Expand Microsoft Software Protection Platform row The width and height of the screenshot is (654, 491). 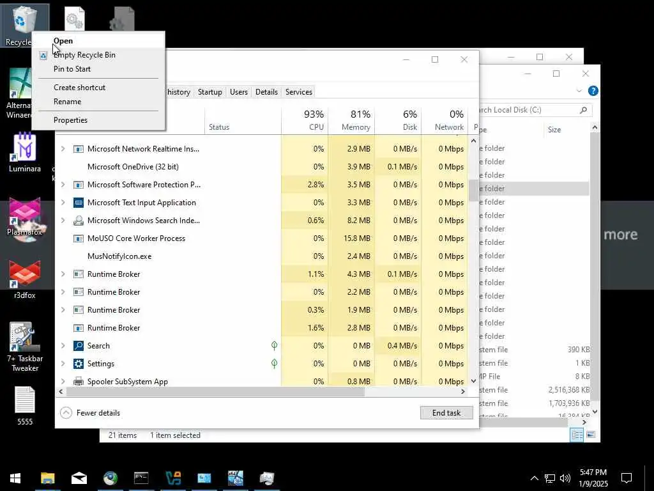63,185
